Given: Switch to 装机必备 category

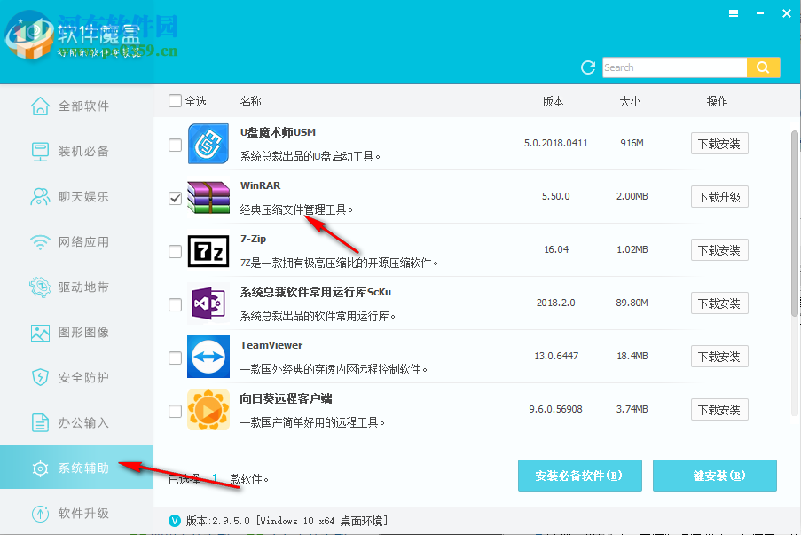Looking at the screenshot, I should tap(76, 152).
